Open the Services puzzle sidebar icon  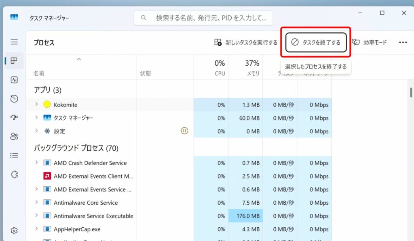point(14,174)
